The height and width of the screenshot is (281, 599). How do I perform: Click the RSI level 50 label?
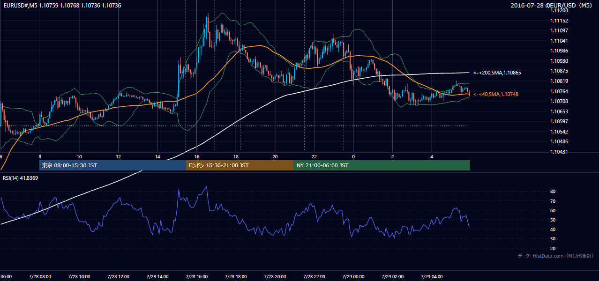tap(553, 220)
